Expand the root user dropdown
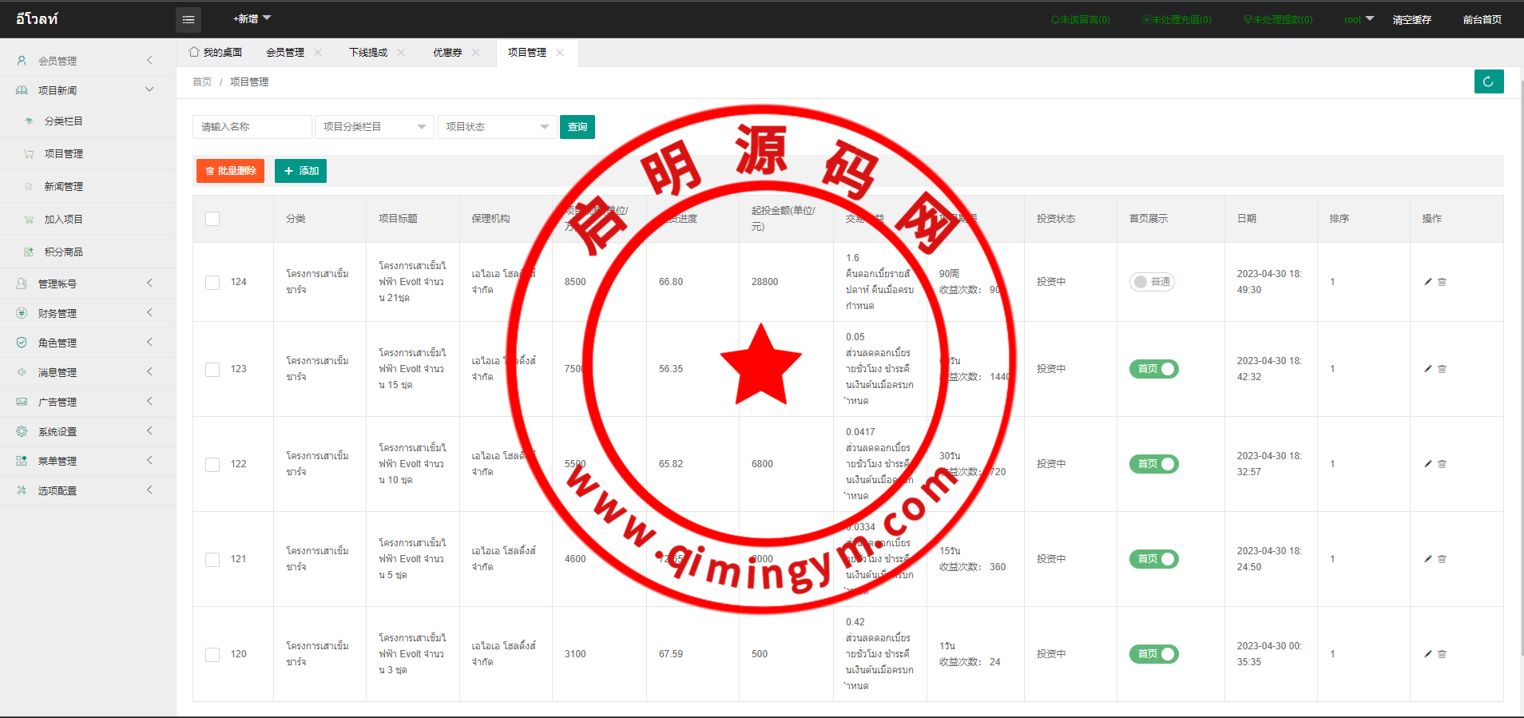This screenshot has height=718, width=1524. pyautogui.click(x=1358, y=19)
